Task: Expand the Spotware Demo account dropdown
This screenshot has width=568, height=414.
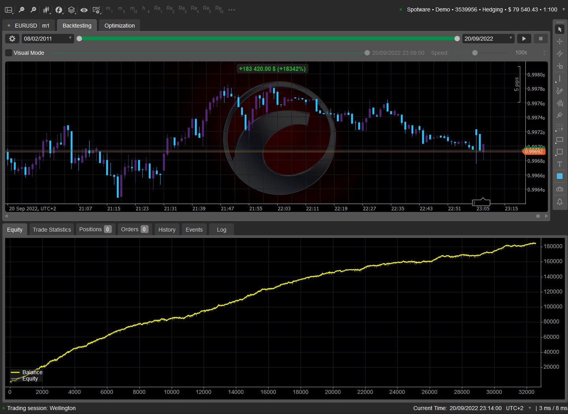Action: tap(563, 9)
